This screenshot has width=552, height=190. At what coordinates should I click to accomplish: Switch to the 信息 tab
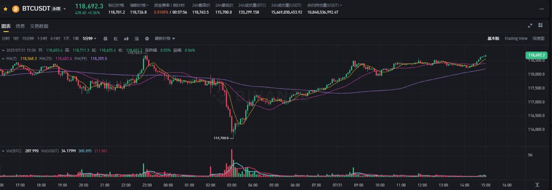pyautogui.click(x=20, y=26)
